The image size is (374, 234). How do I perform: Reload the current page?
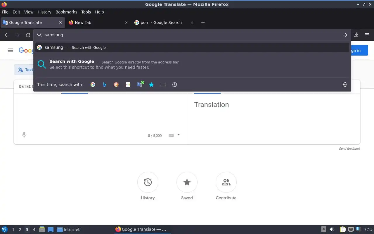pyautogui.click(x=28, y=35)
